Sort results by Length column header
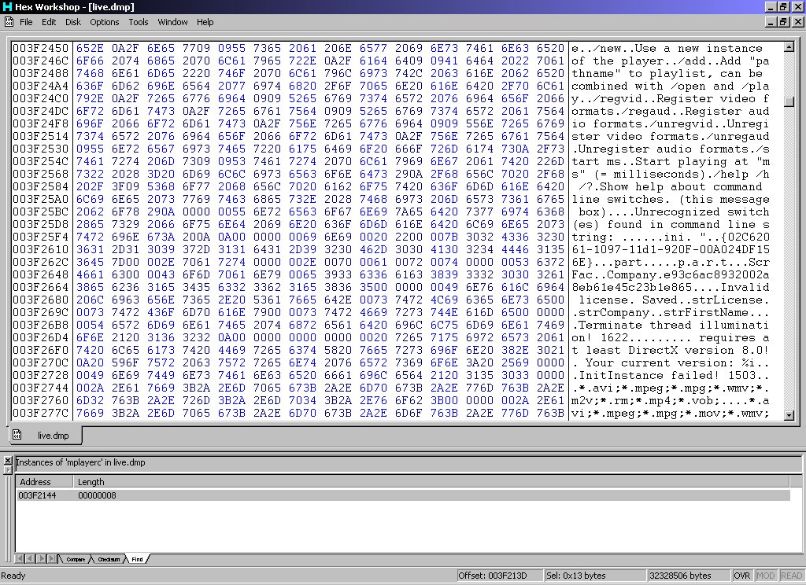This screenshot has width=806, height=585. pos(431,482)
